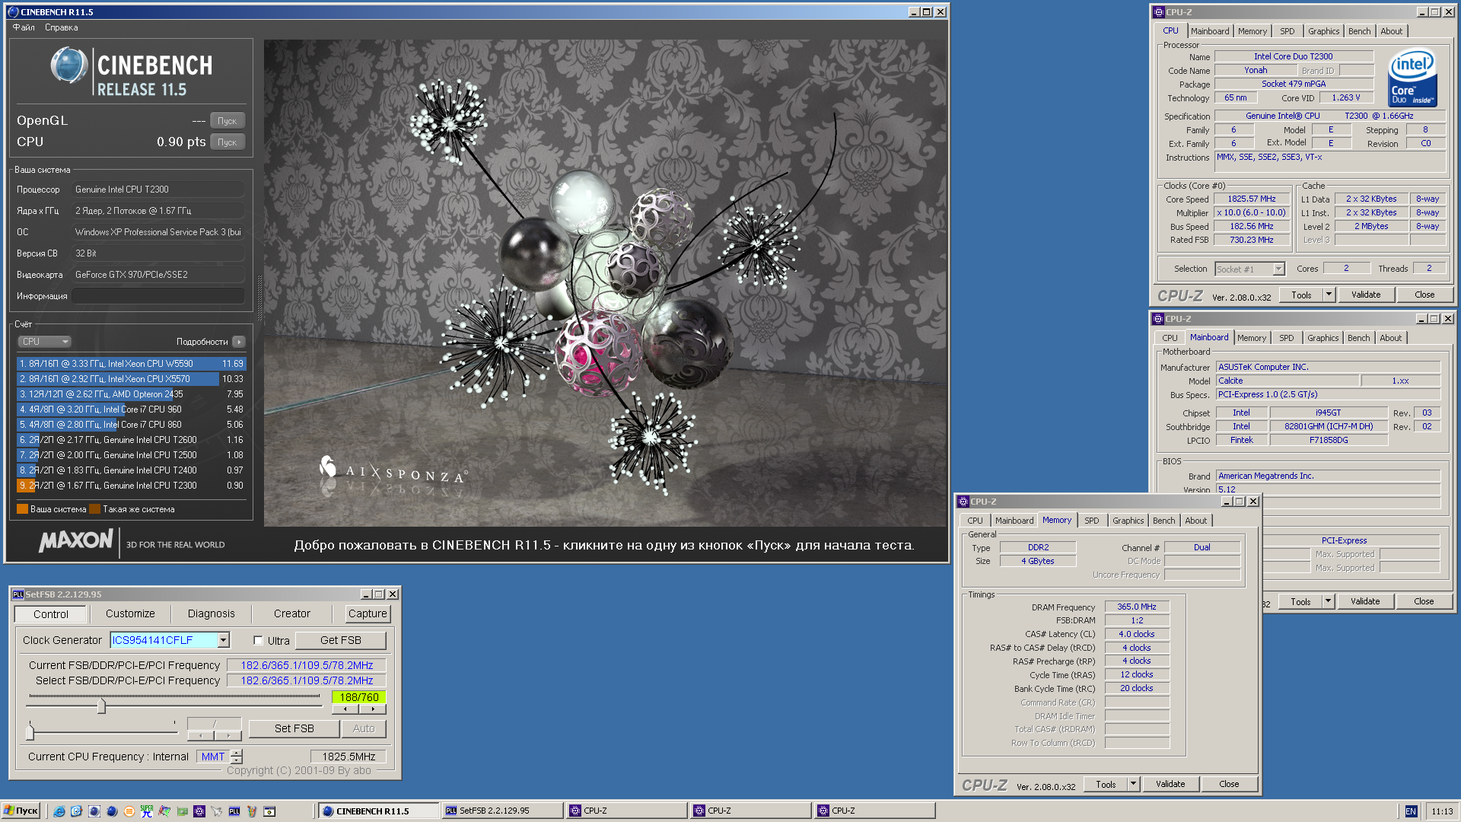Increase MMT spinner value in SetFSB

pos(237,753)
